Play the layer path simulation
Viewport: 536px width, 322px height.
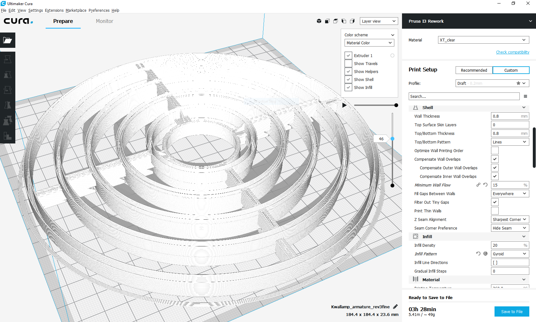click(x=344, y=105)
